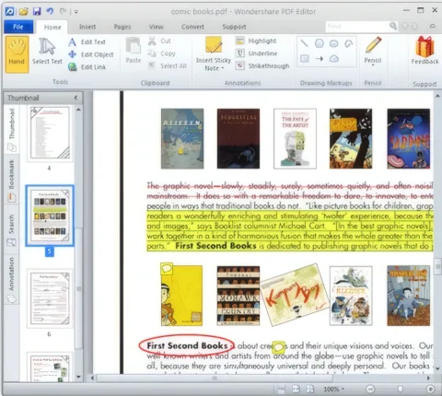Open the page 6 thumbnail
The height and width of the screenshot is (396, 442).
(50, 298)
